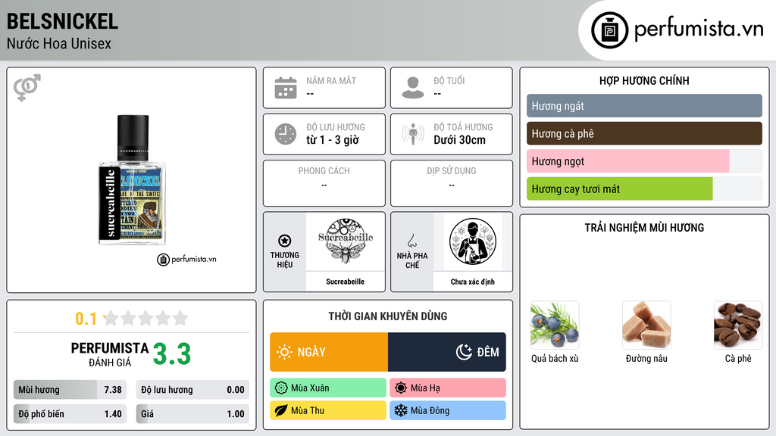Viewport: 776px width, 436px height.
Task: Click the Mùa Xuân season label
Action: [328, 388]
